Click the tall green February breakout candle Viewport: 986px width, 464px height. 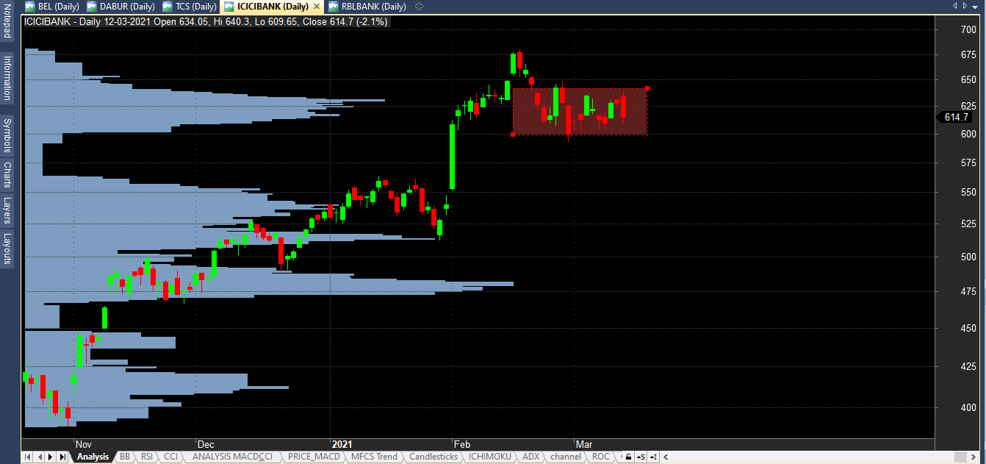[452, 157]
